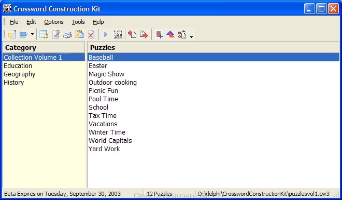Click the edit puzzle pencil icon
This screenshot has width=342, height=200.
(56, 34)
